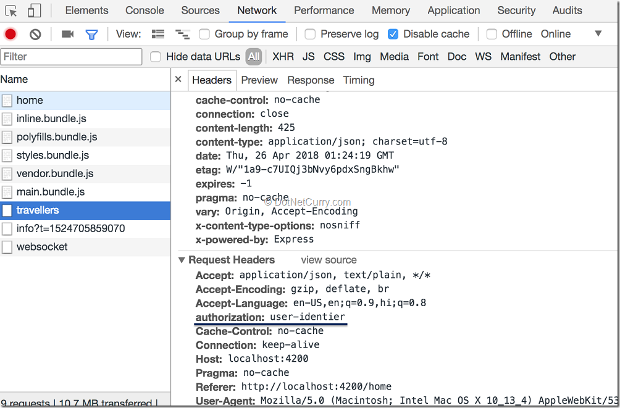Screen dimensions: 620x408
Task: Show the waterfall overview view icon
Action: pyautogui.click(x=182, y=35)
